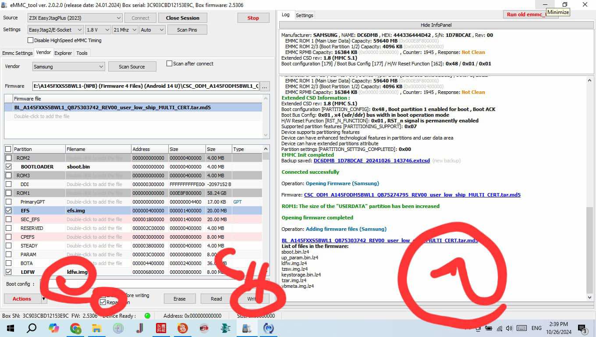
Task: Click the Scan Source button
Action: pyautogui.click(x=132, y=67)
